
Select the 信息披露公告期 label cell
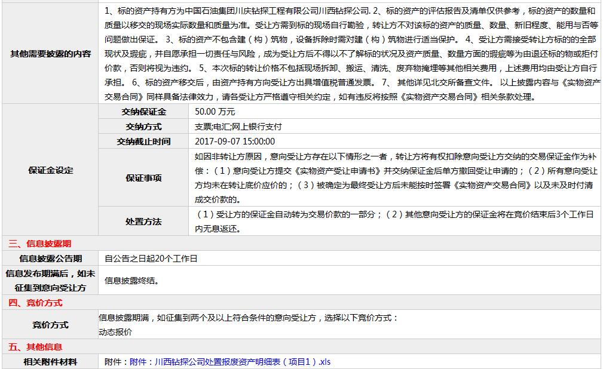50,259
